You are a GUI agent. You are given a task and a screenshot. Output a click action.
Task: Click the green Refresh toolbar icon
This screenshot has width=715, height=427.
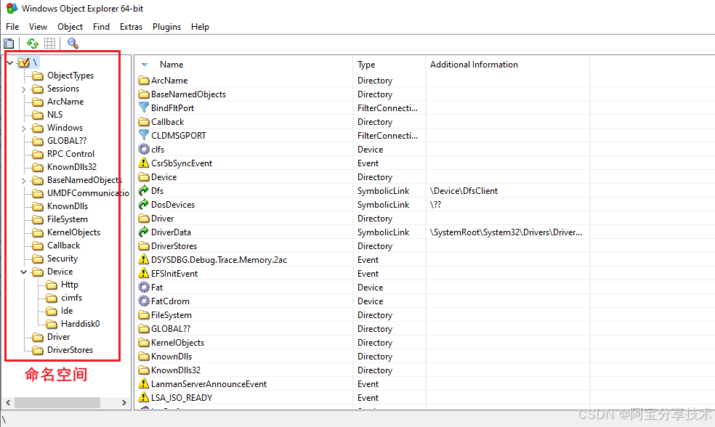pos(33,44)
